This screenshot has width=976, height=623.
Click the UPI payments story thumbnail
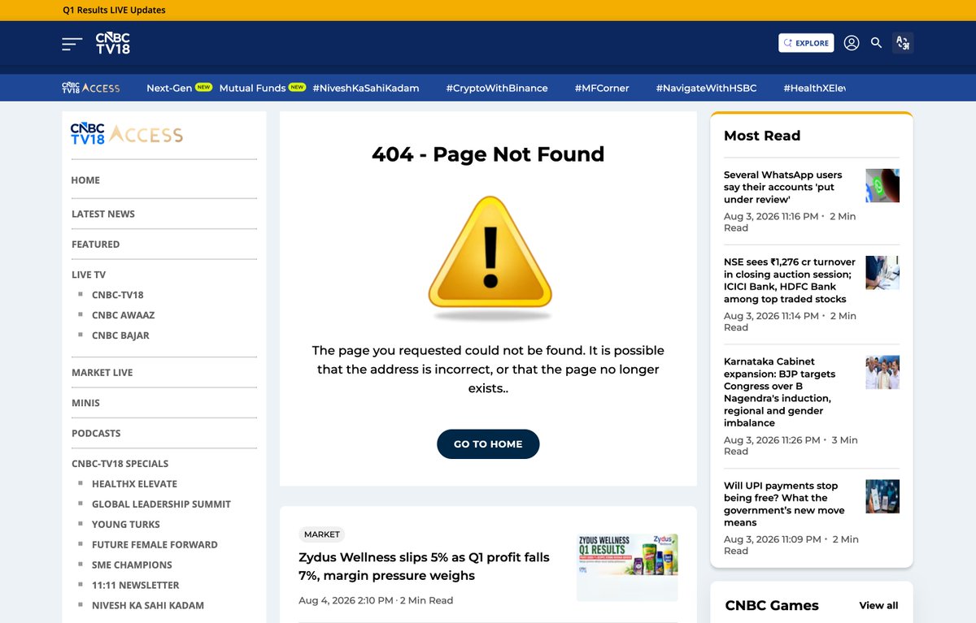click(882, 496)
